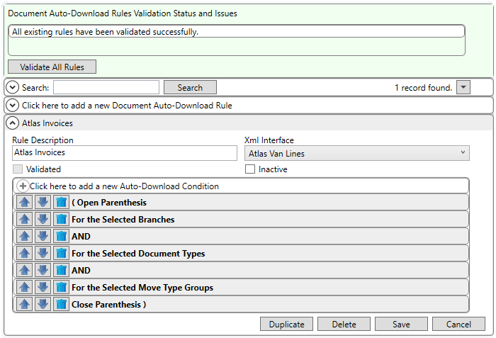Viewport: 496px width, 338px height.
Task: Open the Xml Interface dropdown
Action: click(357, 153)
